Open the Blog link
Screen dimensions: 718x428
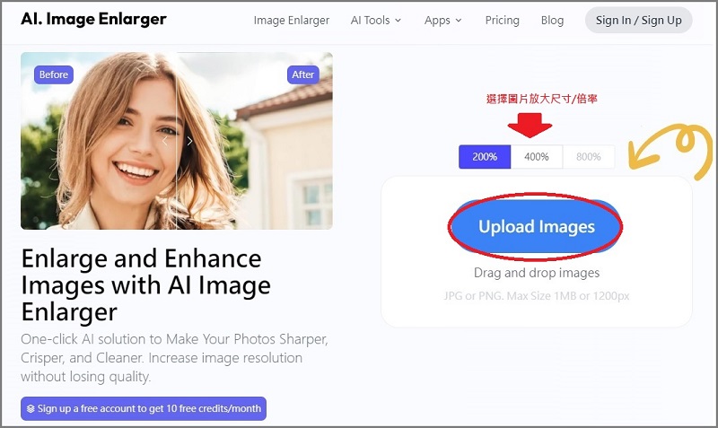pyautogui.click(x=553, y=21)
